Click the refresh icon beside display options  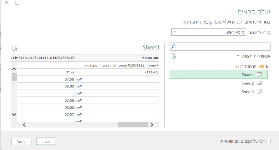click(x=173, y=56)
